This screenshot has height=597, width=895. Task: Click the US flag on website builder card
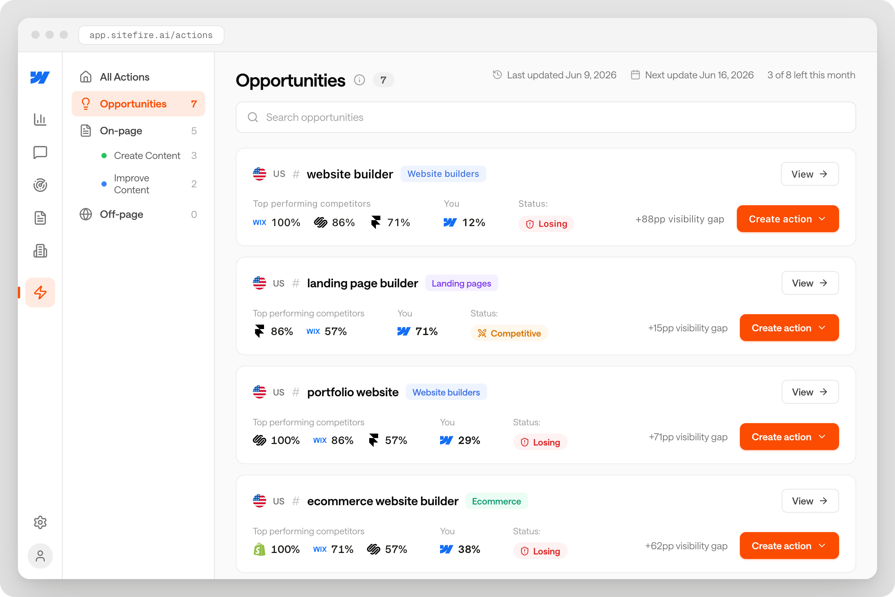(x=260, y=174)
